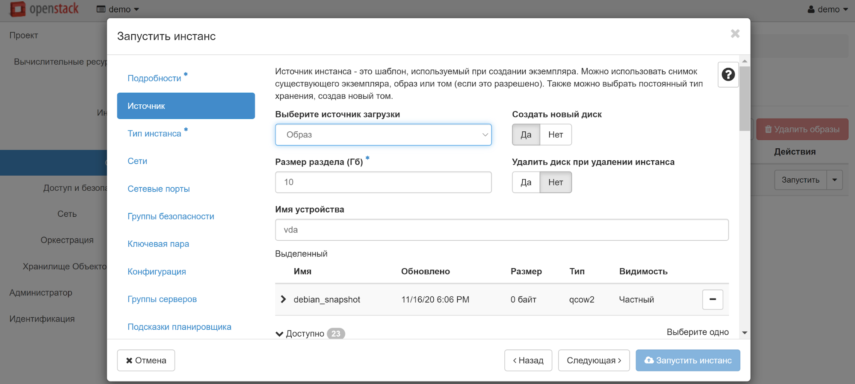The height and width of the screenshot is (384, 855).
Task: Click the Отмена button
Action: [146, 360]
